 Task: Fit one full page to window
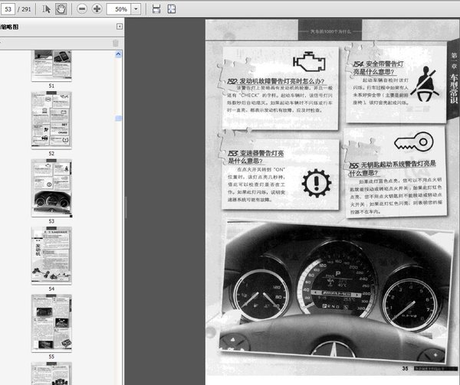[x=171, y=8]
